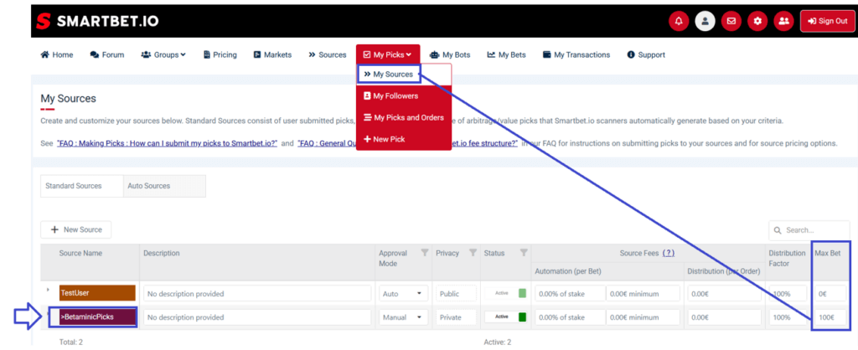The height and width of the screenshot is (350, 858).
Task: Edit TestUser description field
Action: [x=257, y=294]
